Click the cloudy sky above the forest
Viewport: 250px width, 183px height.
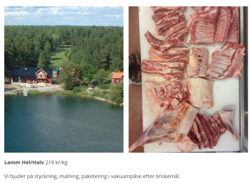coord(64,16)
